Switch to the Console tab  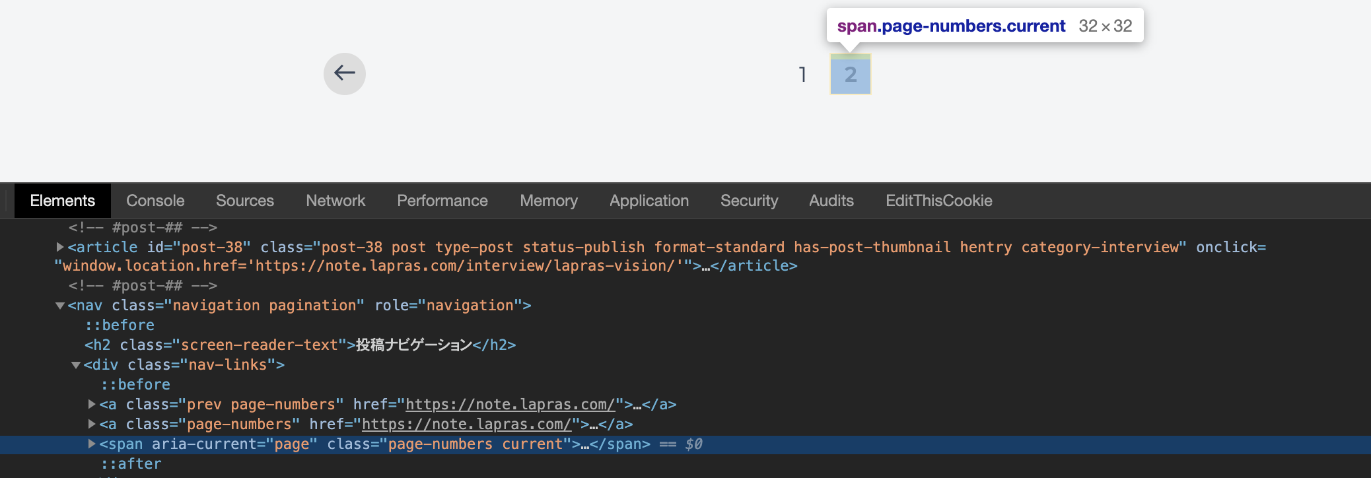[155, 201]
